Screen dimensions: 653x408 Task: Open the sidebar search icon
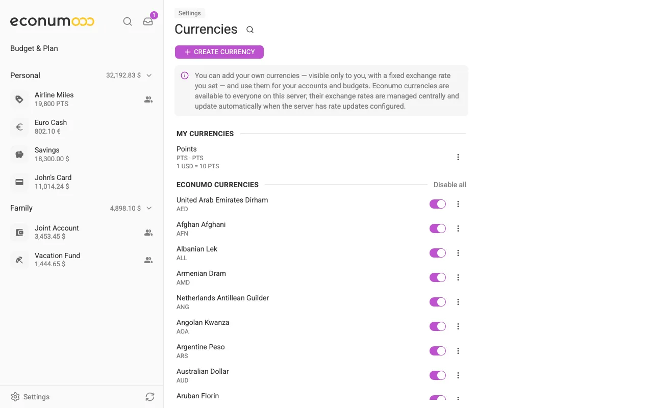click(128, 21)
